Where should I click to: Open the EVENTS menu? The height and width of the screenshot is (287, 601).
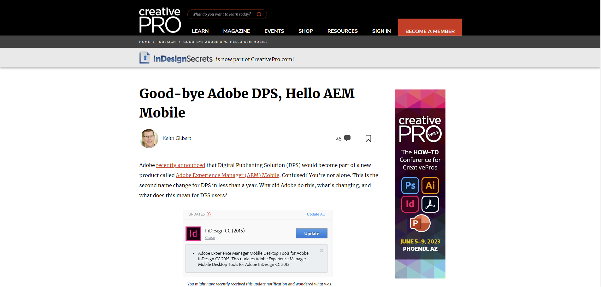click(x=274, y=31)
